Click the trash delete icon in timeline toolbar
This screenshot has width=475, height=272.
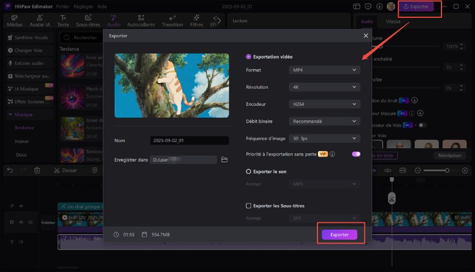[x=37, y=171]
